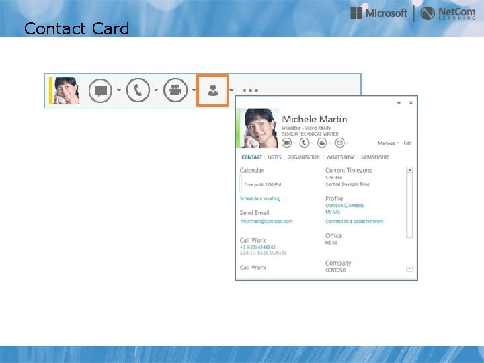
Task: Send an IM from the contact card
Action: click(x=287, y=143)
